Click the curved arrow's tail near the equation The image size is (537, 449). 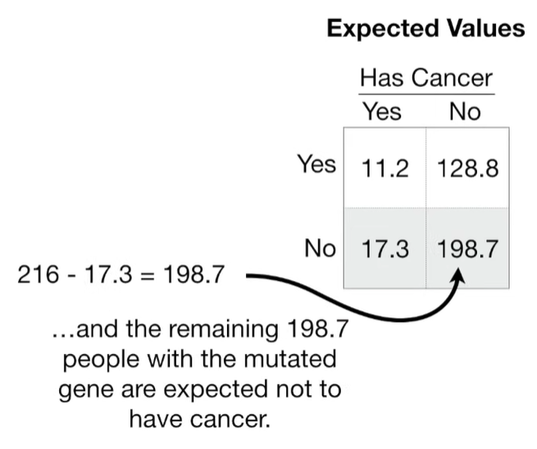click(x=253, y=276)
